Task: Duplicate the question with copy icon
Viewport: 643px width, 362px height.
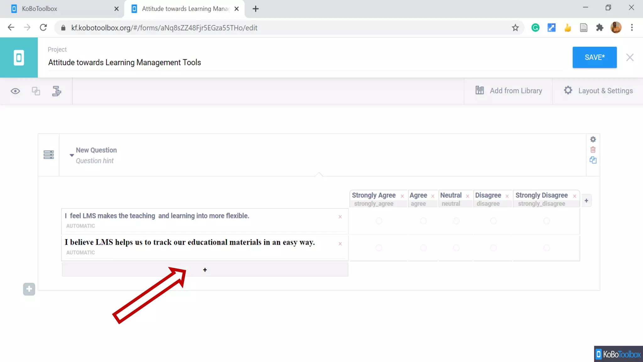Action: [x=593, y=160]
